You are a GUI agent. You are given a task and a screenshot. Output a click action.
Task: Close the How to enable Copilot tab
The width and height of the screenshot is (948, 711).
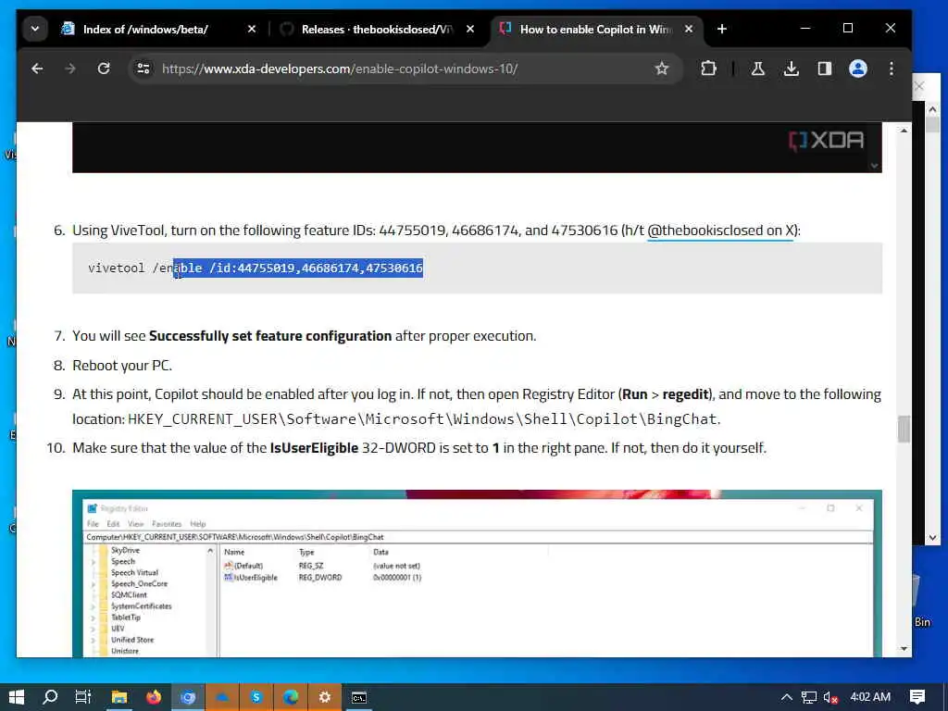coord(689,29)
